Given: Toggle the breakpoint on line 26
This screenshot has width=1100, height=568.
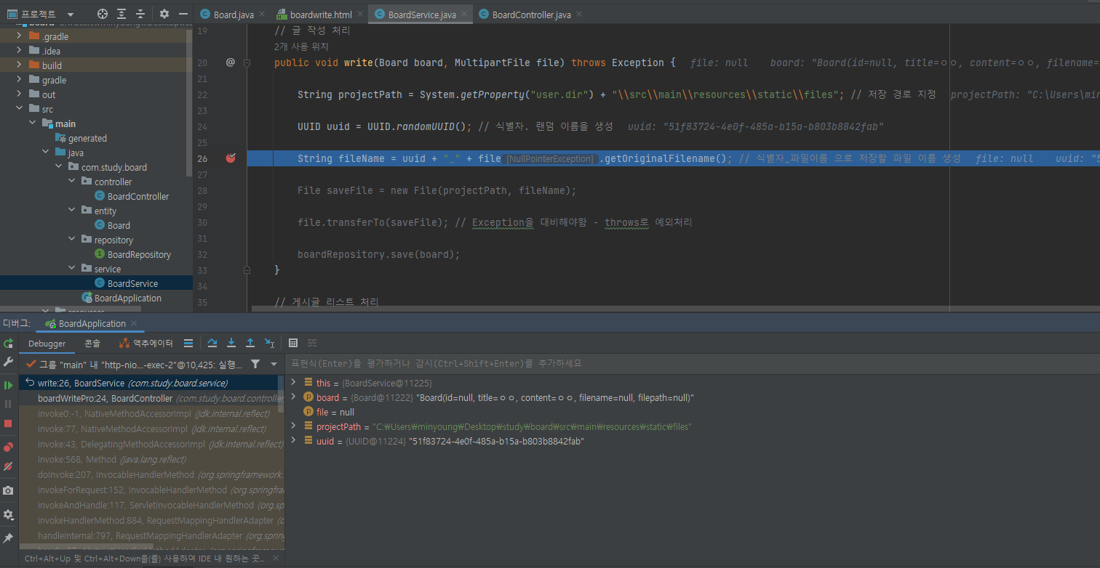Looking at the screenshot, I should pos(231,158).
